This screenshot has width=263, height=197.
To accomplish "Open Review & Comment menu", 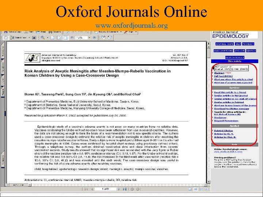I will click(108, 32).
